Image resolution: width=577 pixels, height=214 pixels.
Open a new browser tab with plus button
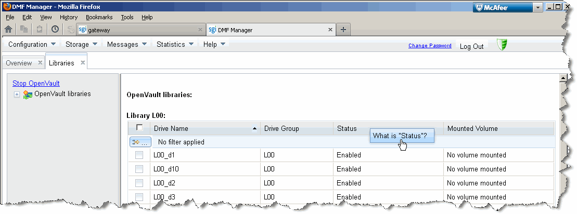(x=343, y=30)
